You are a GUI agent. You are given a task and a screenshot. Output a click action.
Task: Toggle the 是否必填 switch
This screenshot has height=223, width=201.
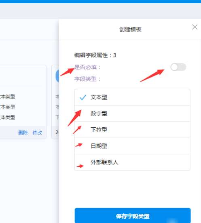click(x=178, y=67)
